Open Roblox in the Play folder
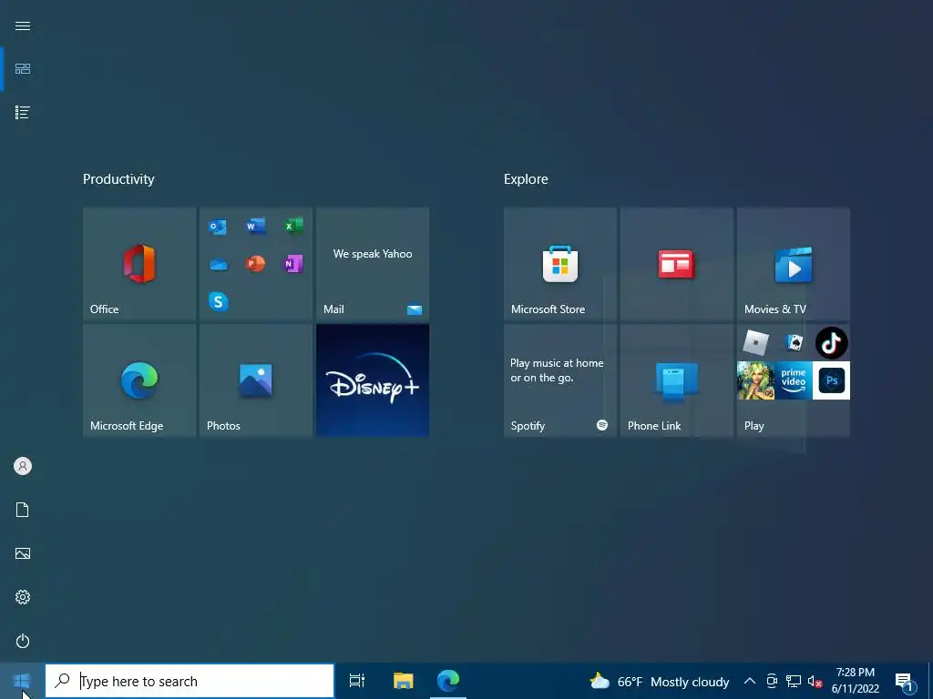The image size is (933, 699). click(x=755, y=343)
